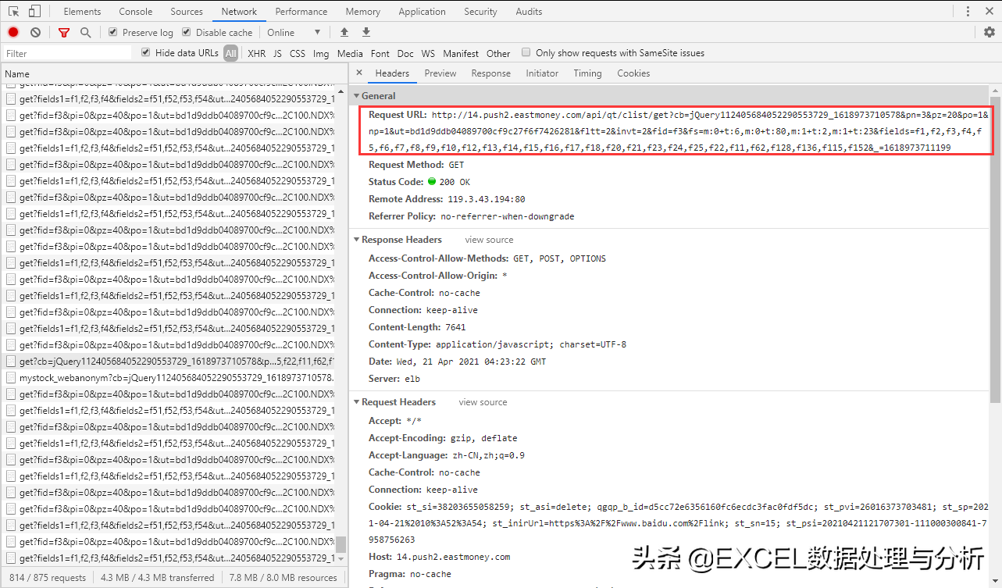Click the 200 OK status code value

coord(454,182)
